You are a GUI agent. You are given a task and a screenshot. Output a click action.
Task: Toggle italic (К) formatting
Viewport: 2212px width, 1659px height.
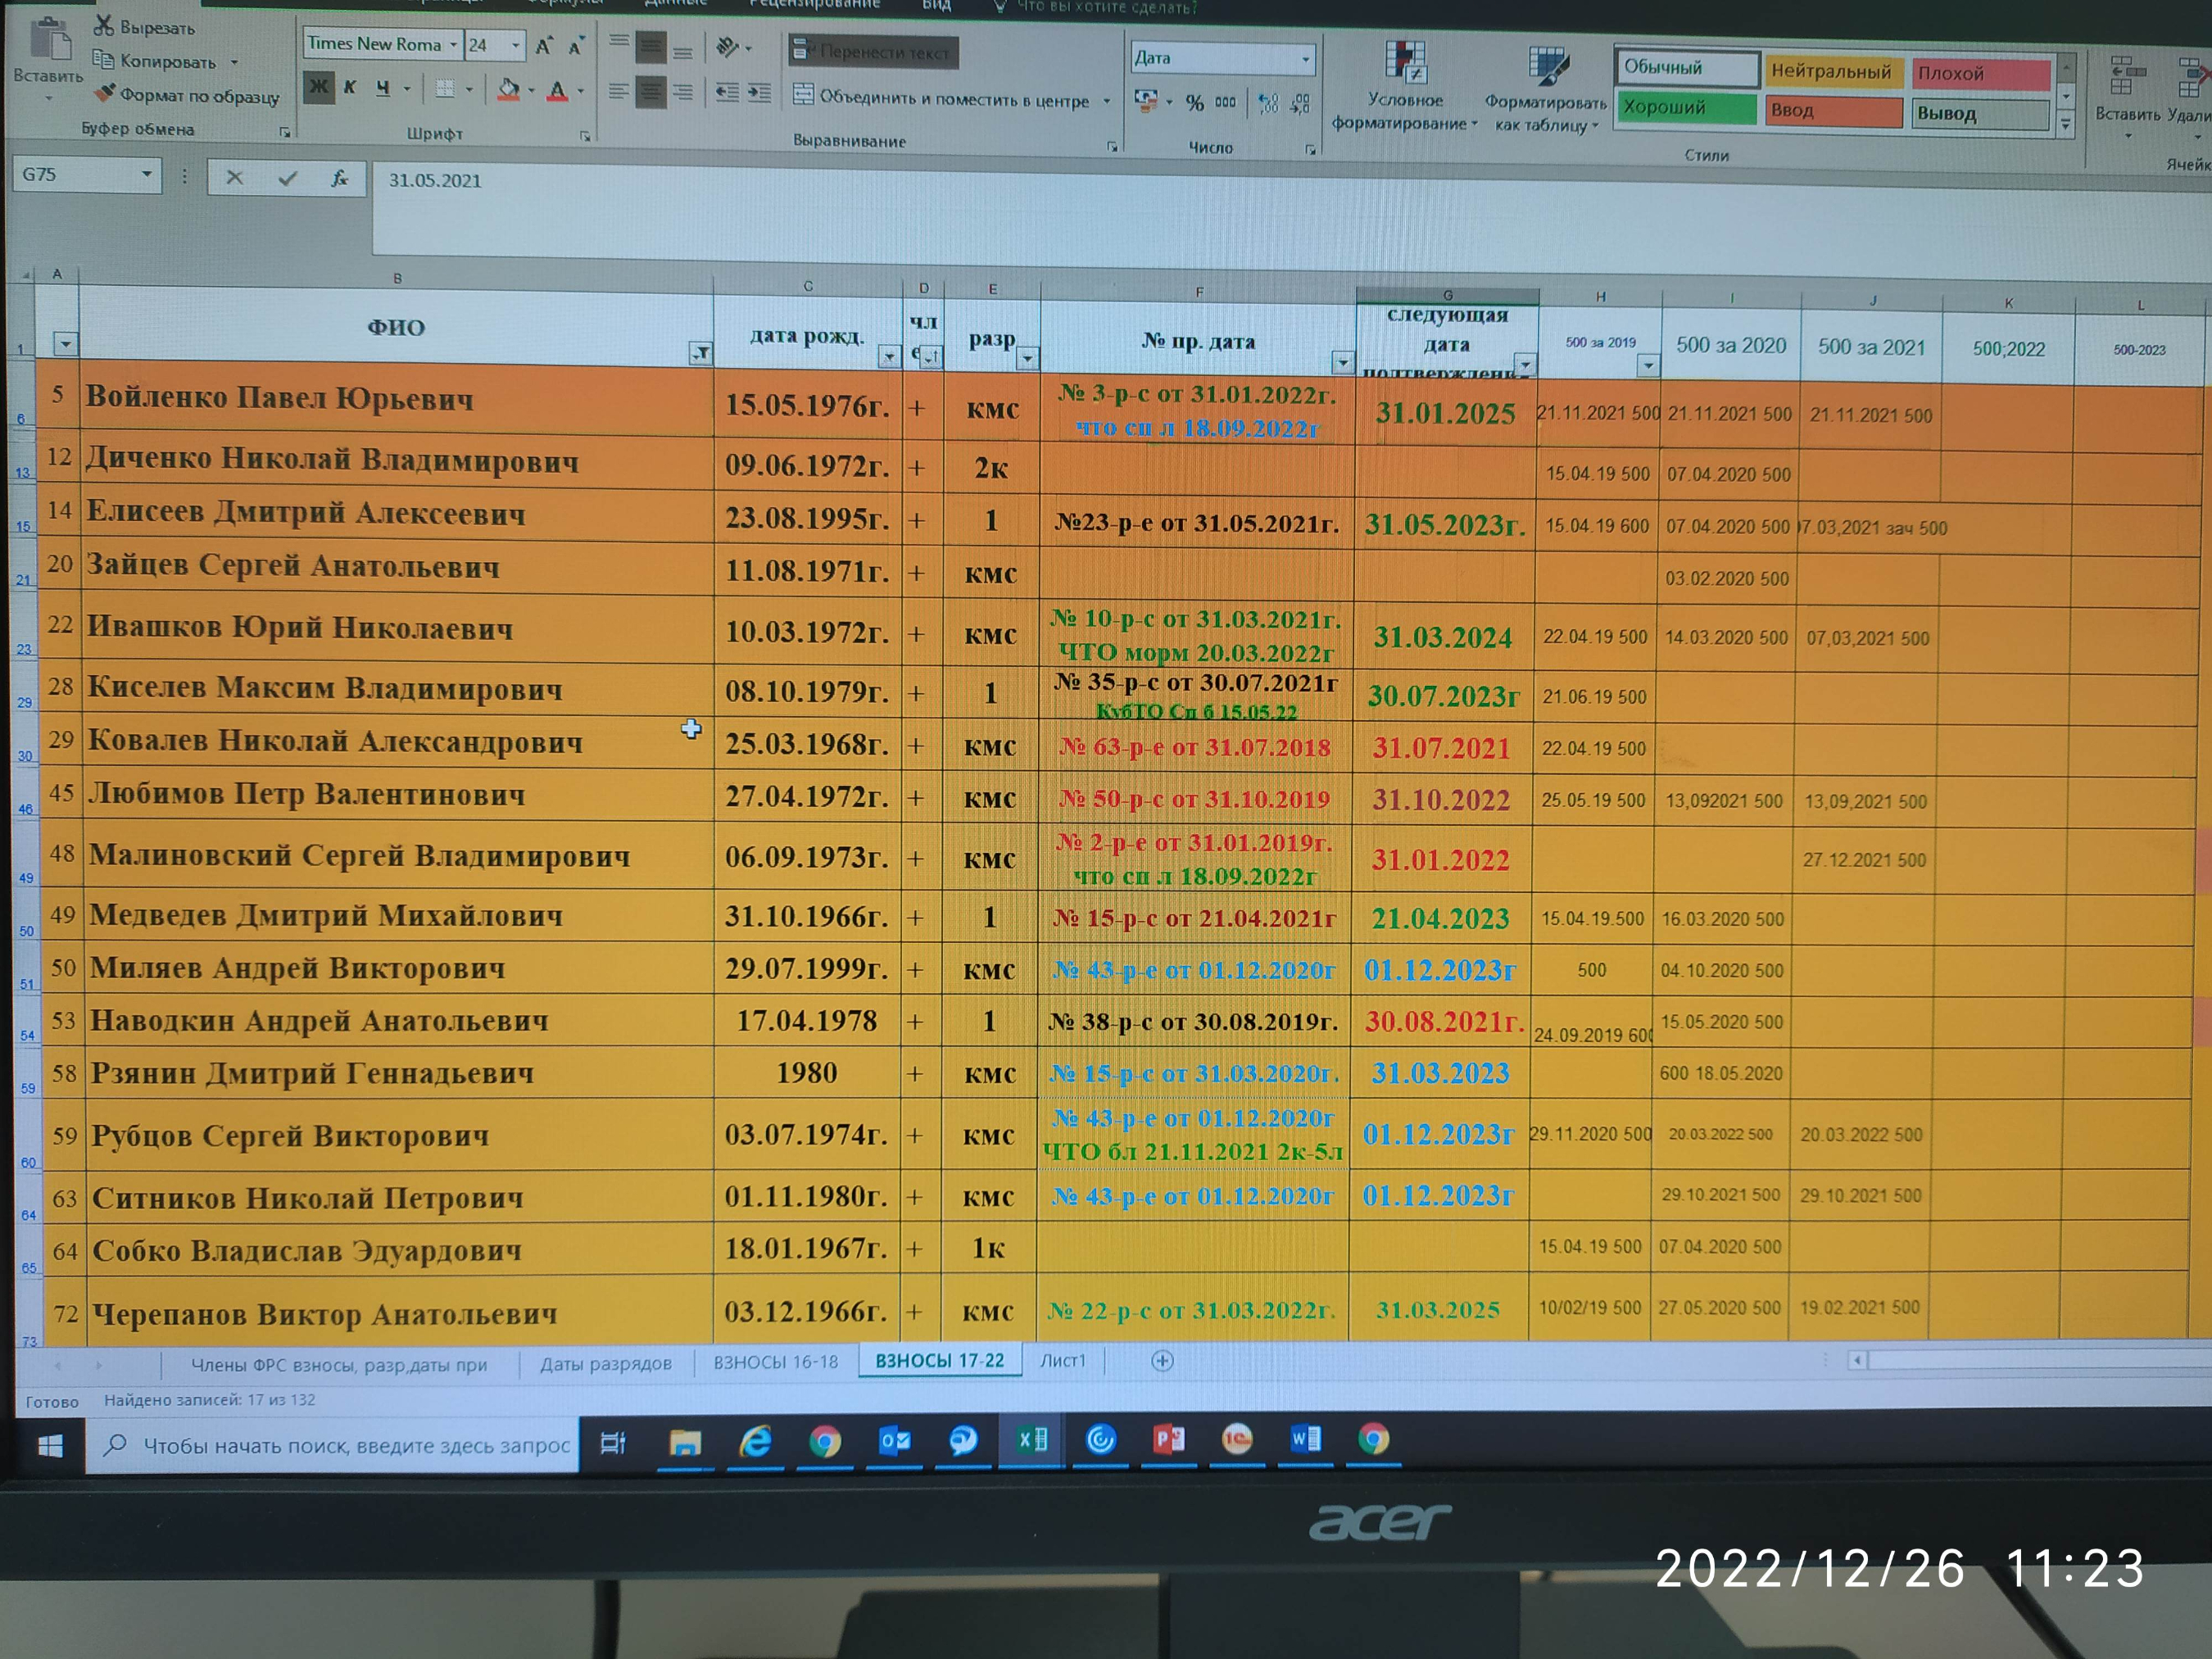point(350,88)
